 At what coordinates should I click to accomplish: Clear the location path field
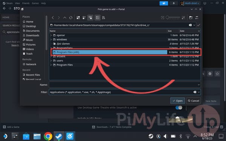(x=190, y=25)
